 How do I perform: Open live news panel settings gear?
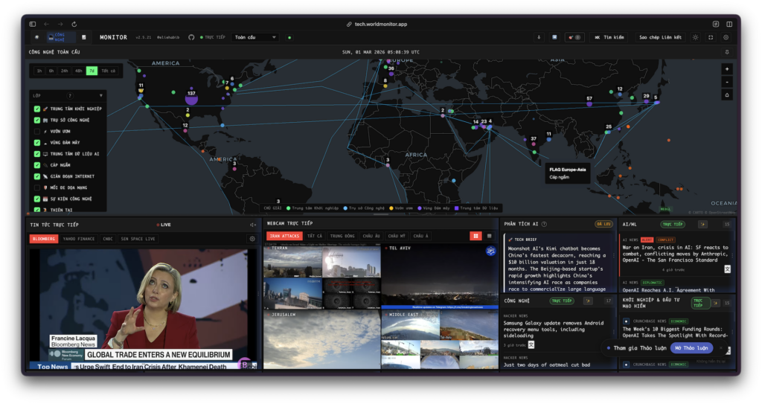click(252, 239)
